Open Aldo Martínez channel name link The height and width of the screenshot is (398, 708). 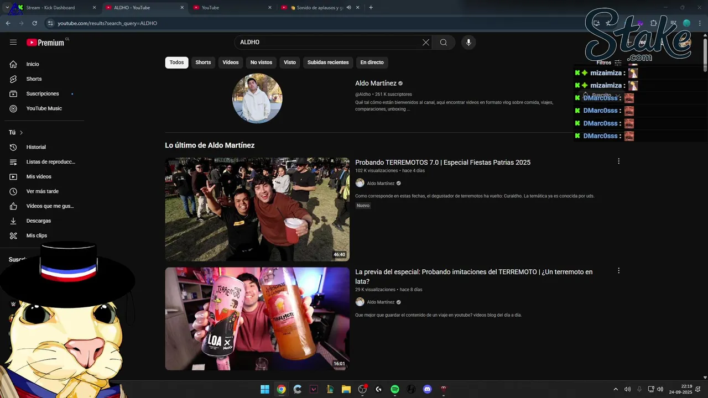click(x=376, y=83)
